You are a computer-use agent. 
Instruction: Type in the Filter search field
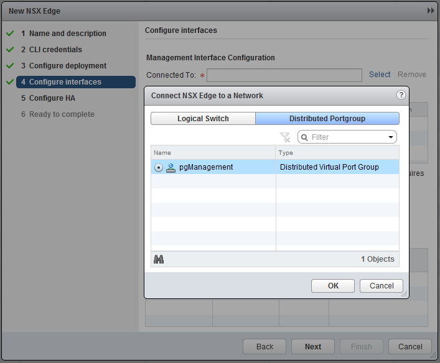(347, 137)
